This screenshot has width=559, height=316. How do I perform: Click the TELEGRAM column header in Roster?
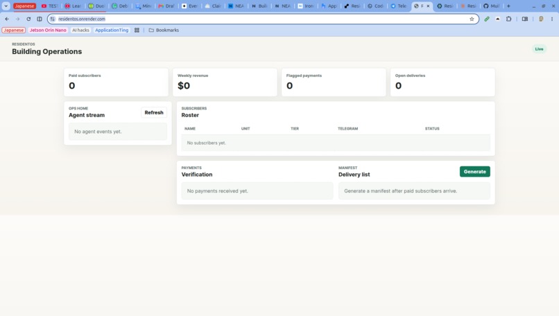click(x=347, y=129)
